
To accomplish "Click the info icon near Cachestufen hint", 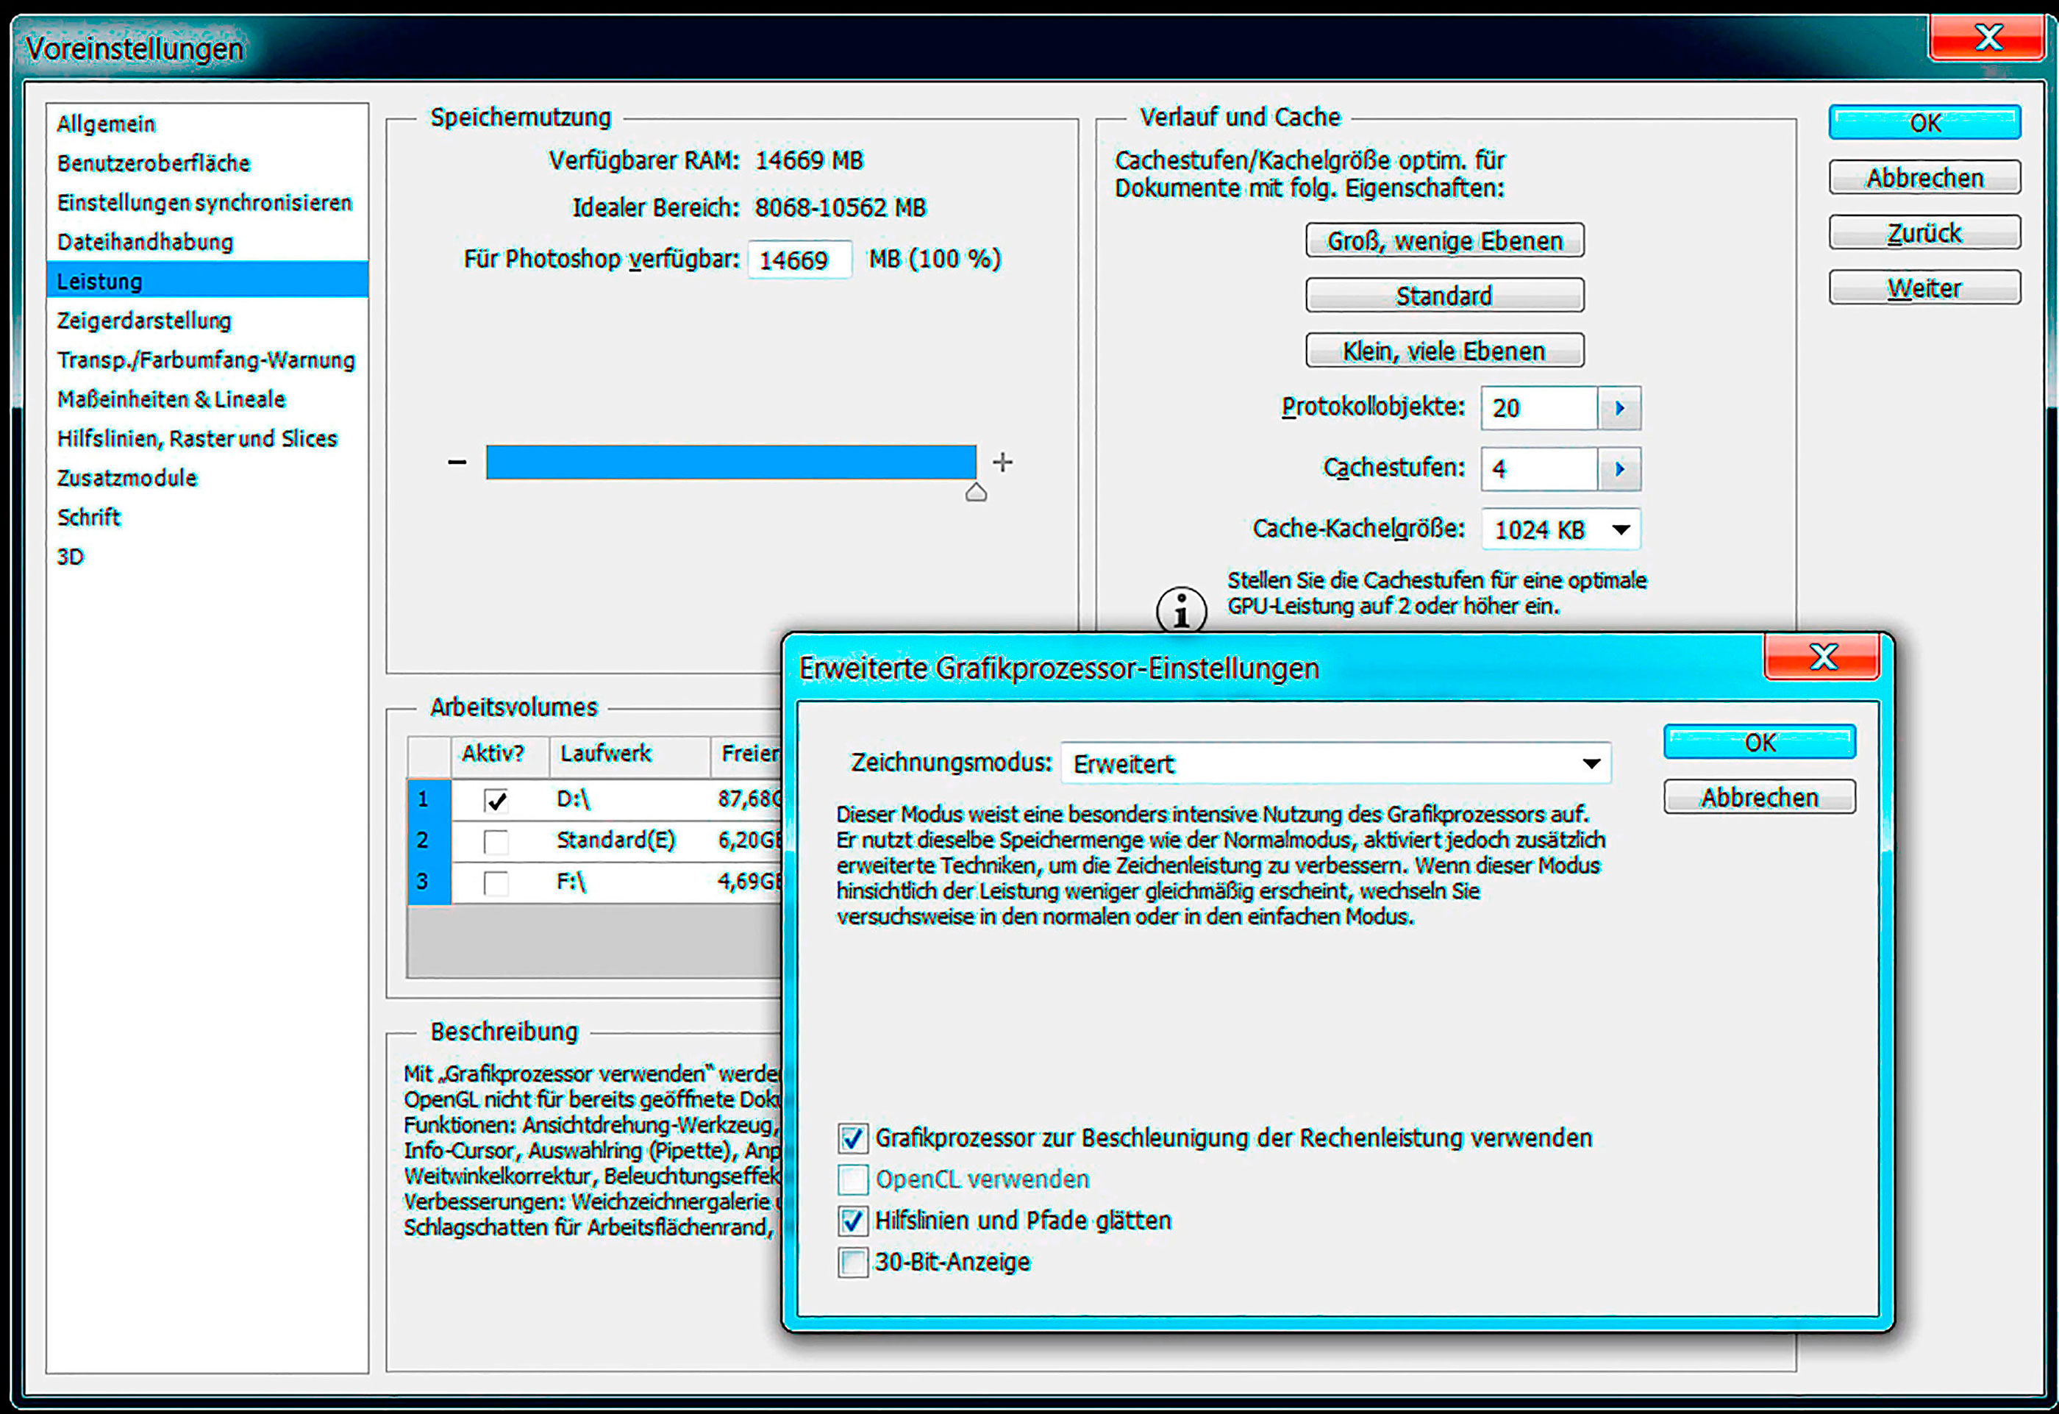I will [x=1181, y=610].
